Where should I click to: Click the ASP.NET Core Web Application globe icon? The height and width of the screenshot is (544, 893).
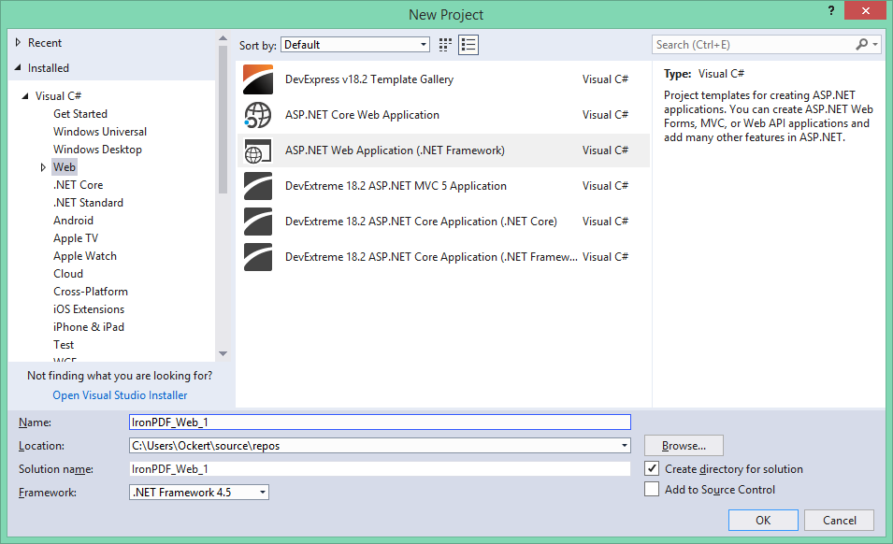(x=258, y=115)
